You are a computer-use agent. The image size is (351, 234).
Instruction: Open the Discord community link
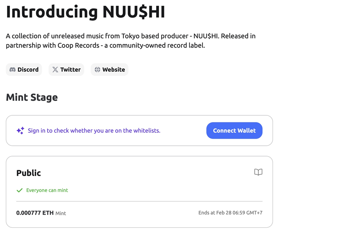pyautogui.click(x=24, y=70)
